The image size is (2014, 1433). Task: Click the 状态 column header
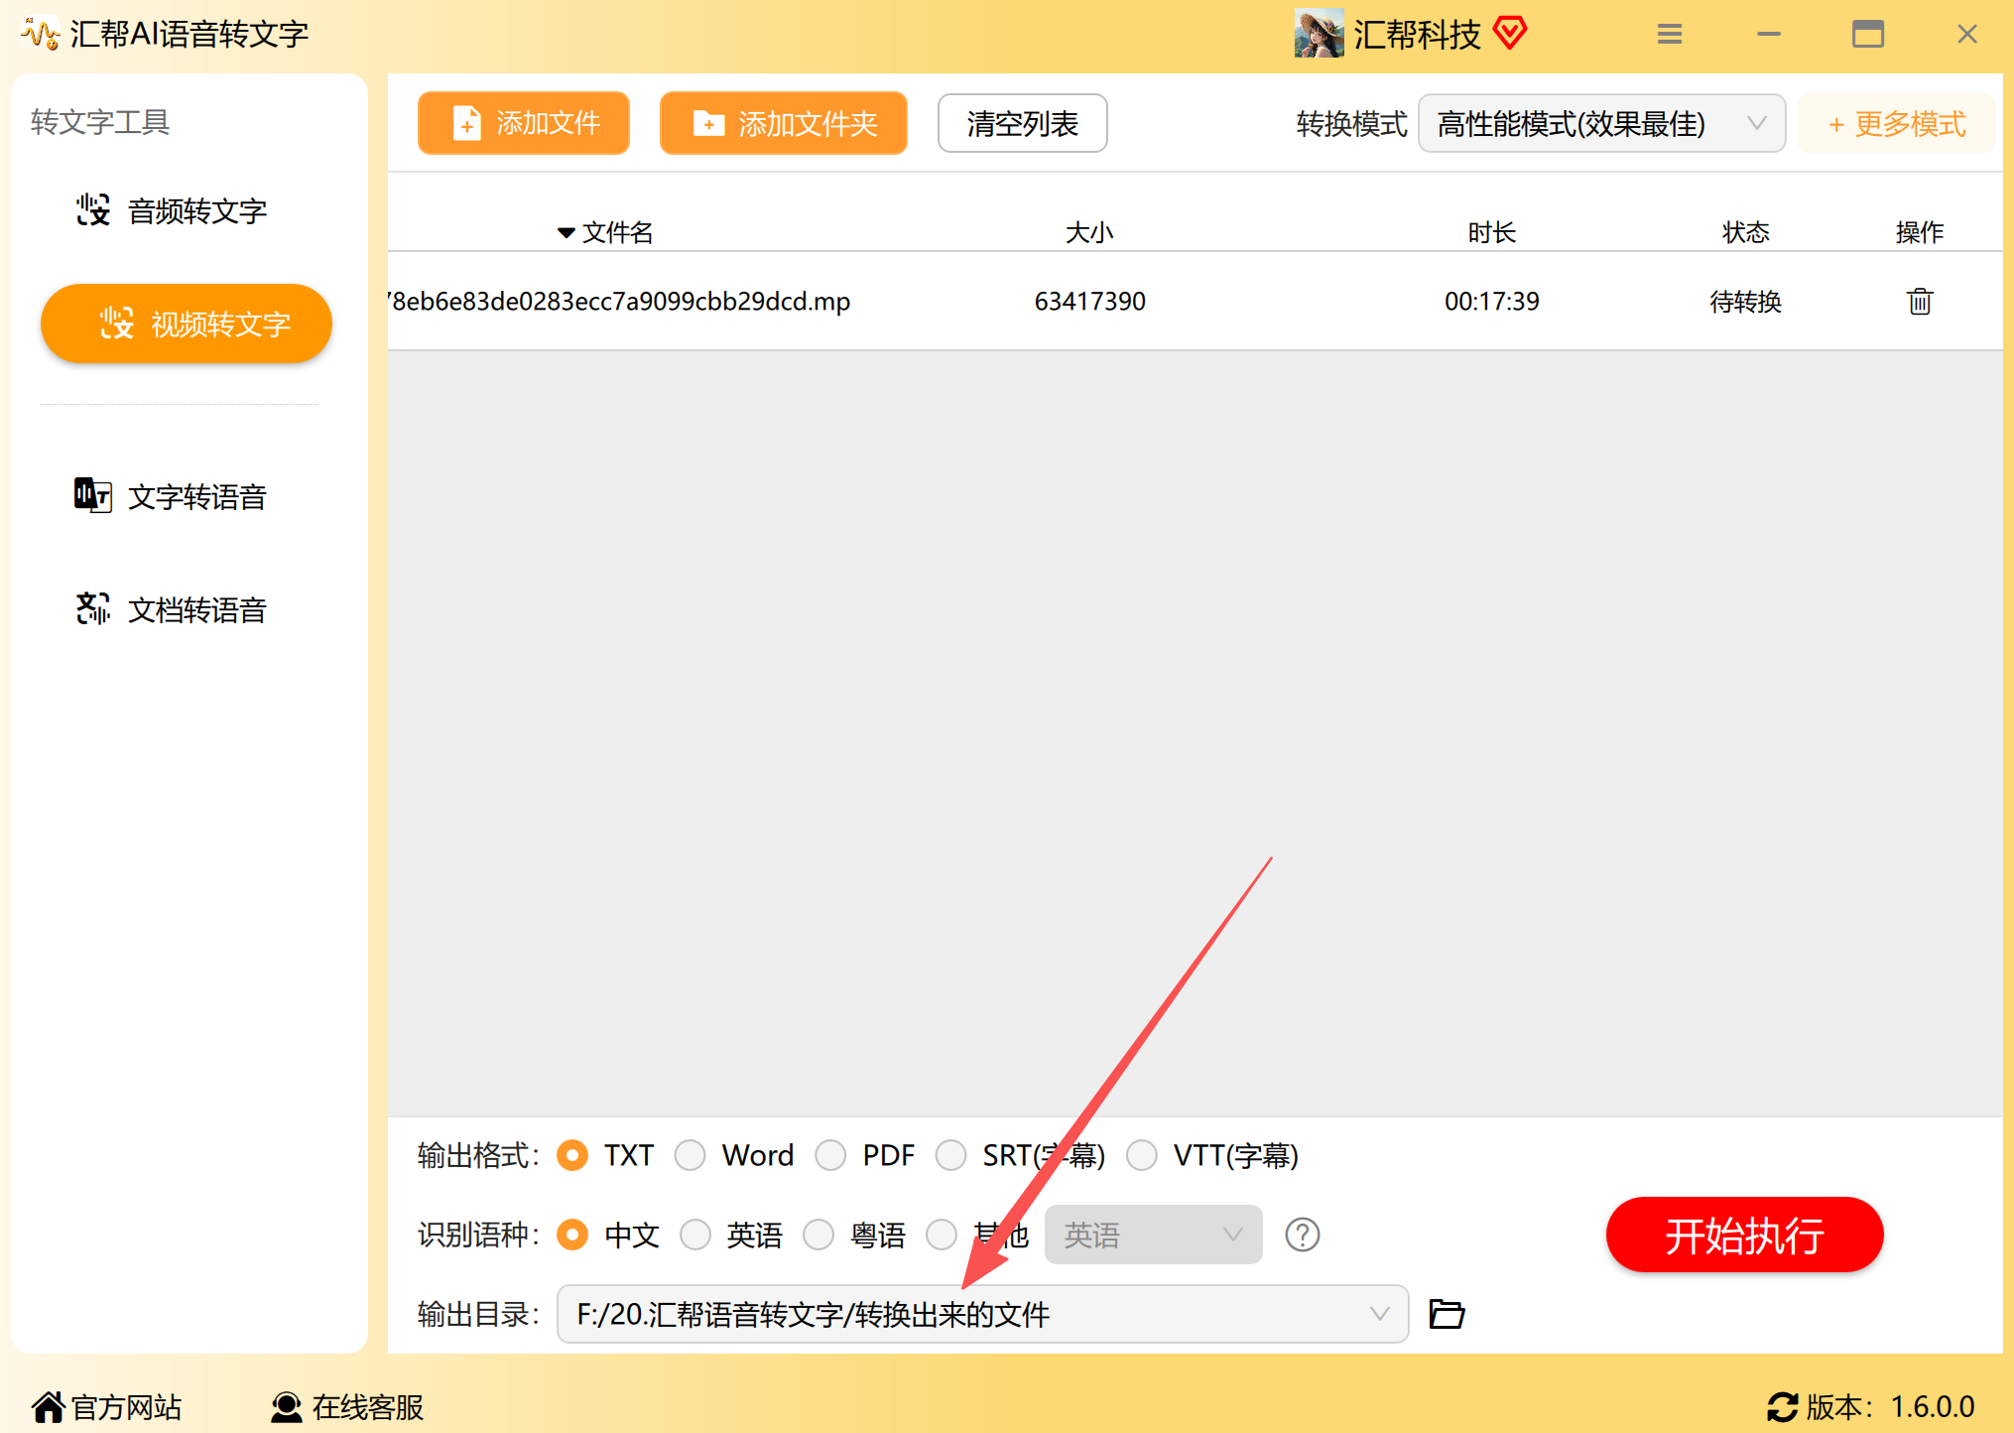pyautogui.click(x=1745, y=232)
